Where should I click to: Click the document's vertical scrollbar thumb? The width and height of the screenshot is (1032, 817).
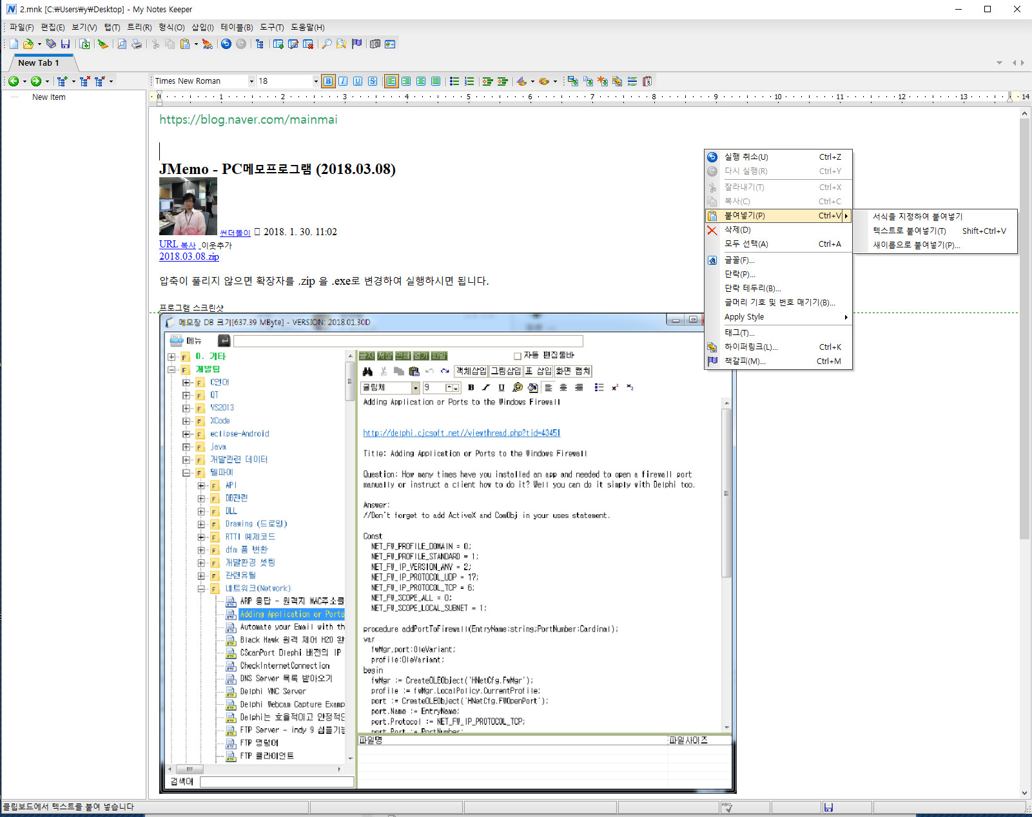point(1024,329)
